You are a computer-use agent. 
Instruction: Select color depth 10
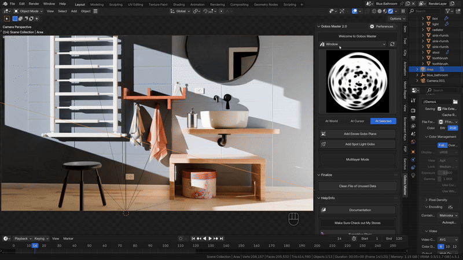point(447,247)
